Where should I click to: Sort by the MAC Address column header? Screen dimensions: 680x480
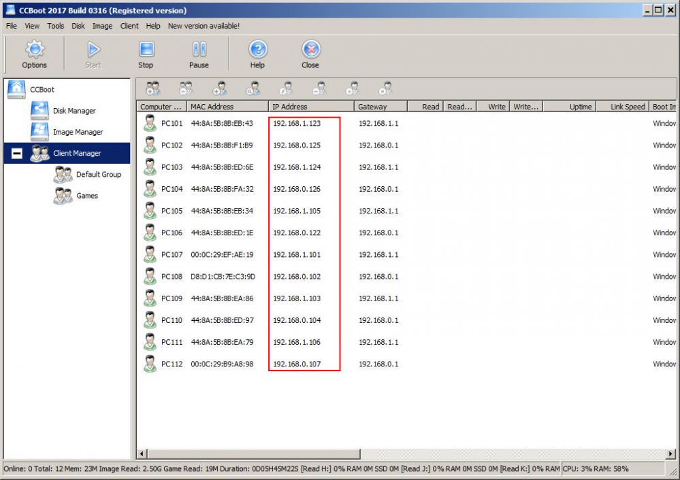click(x=227, y=107)
